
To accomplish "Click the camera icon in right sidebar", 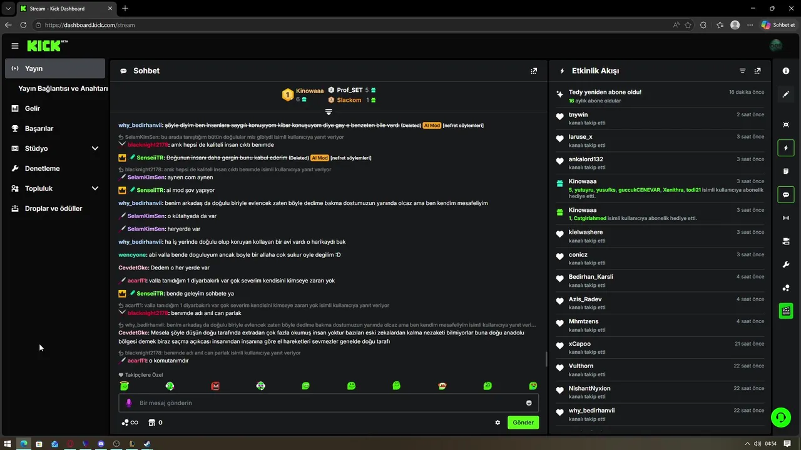I will tap(786, 241).
